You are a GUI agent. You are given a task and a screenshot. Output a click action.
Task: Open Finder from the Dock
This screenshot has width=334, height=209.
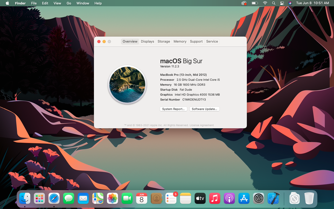tap(25, 199)
